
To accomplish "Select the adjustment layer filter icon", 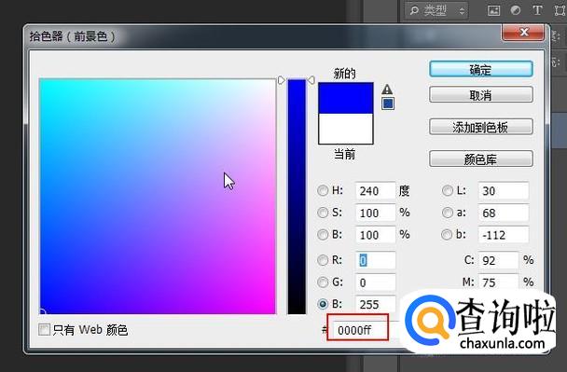I will pyautogui.click(x=516, y=10).
